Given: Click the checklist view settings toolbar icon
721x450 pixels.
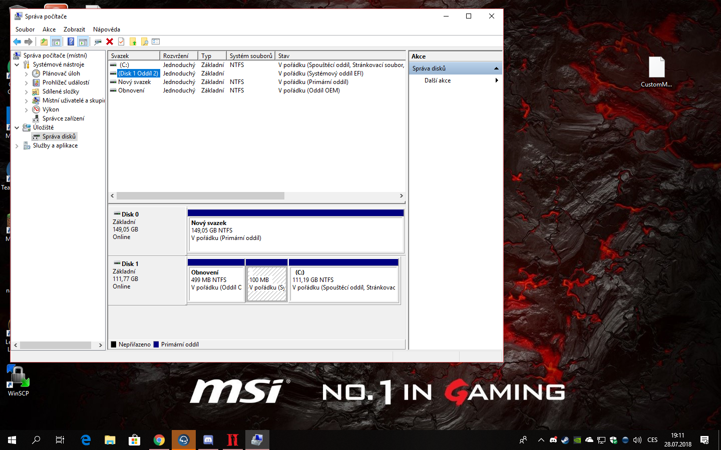Looking at the screenshot, I should tap(156, 42).
